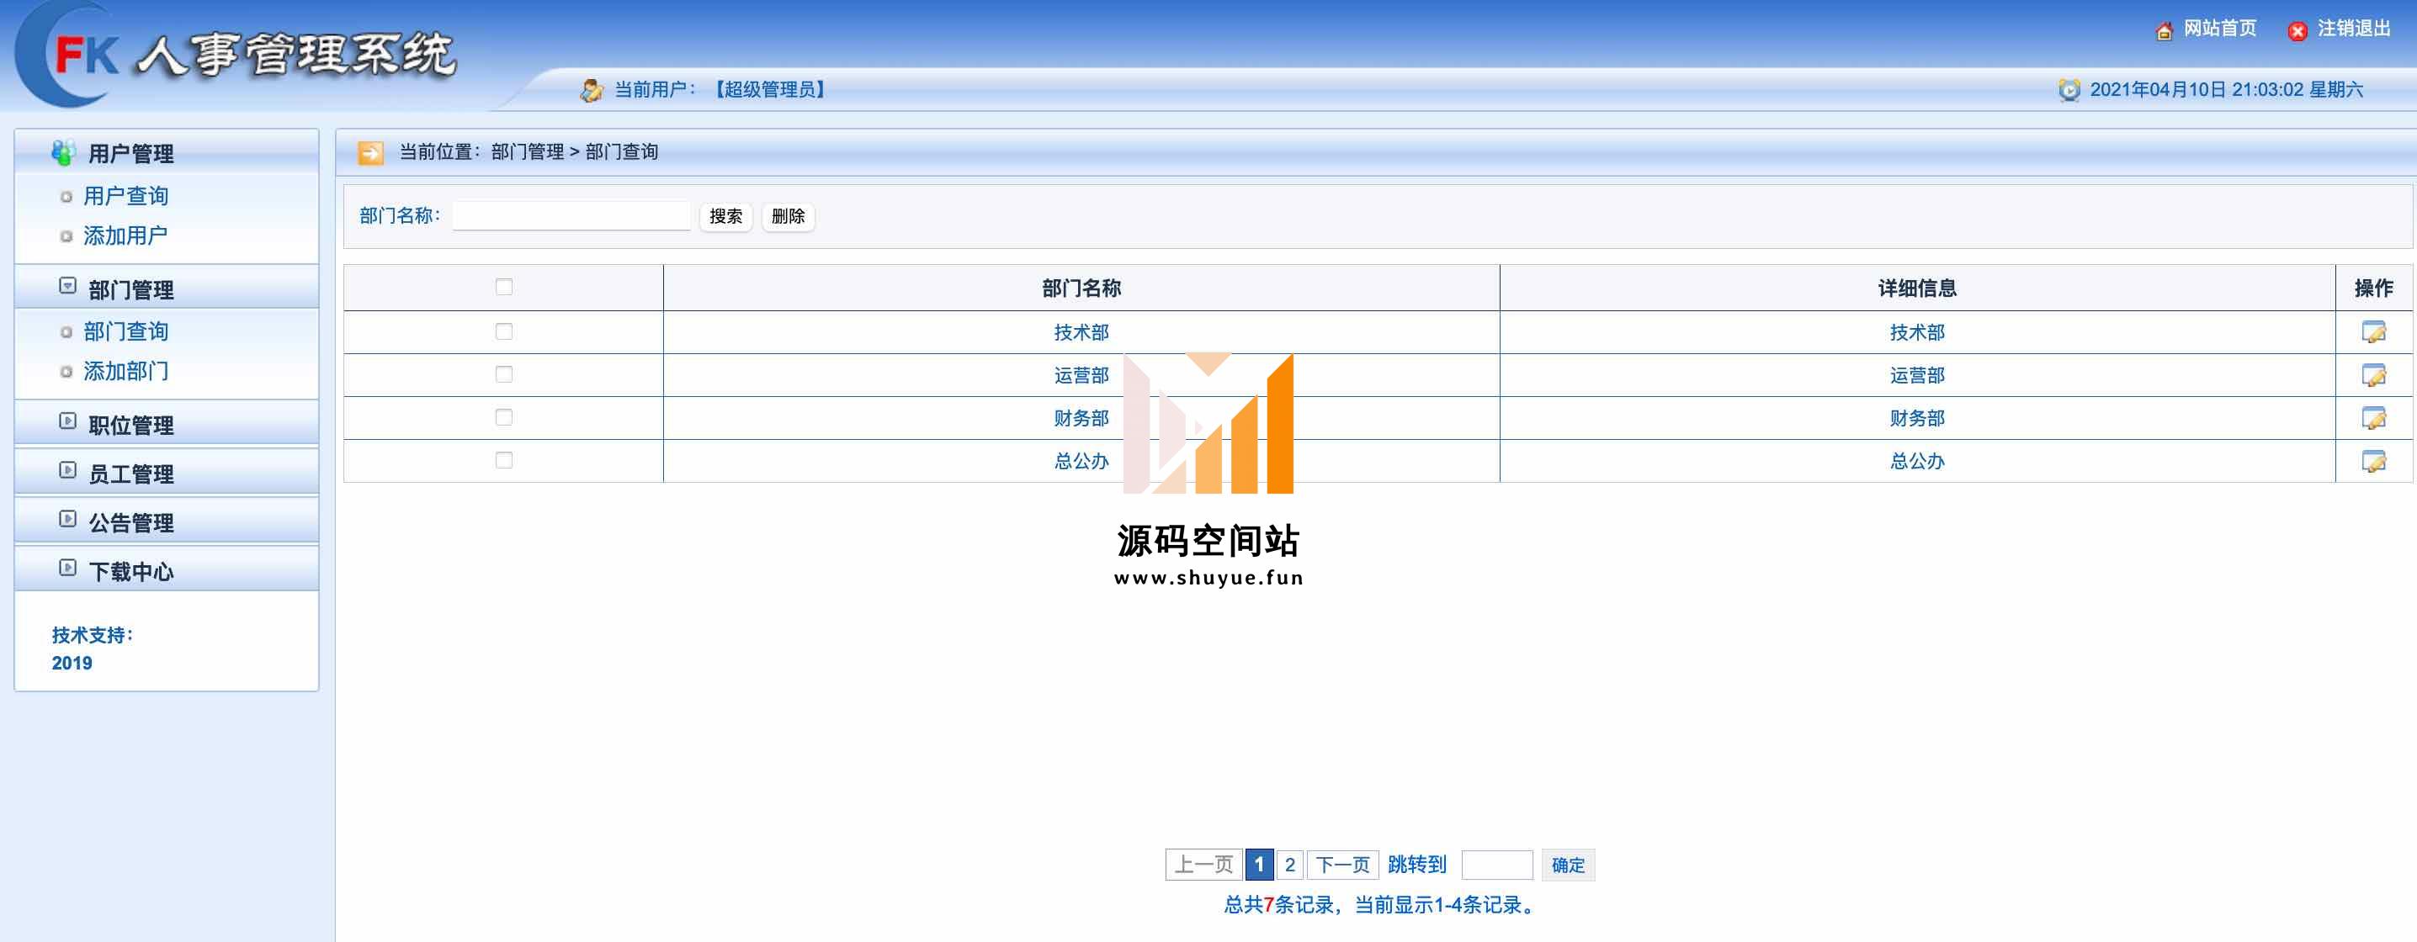The width and height of the screenshot is (2417, 942).
Task: Go to the 上一页 previous page button
Action: click(x=1203, y=865)
